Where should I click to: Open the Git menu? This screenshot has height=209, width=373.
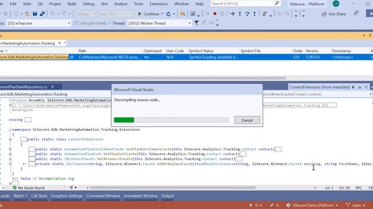pyautogui.click(x=40, y=4)
